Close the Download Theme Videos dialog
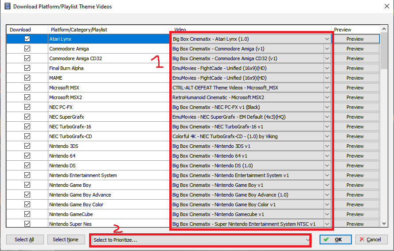This screenshot has width=394, height=251. point(387,6)
